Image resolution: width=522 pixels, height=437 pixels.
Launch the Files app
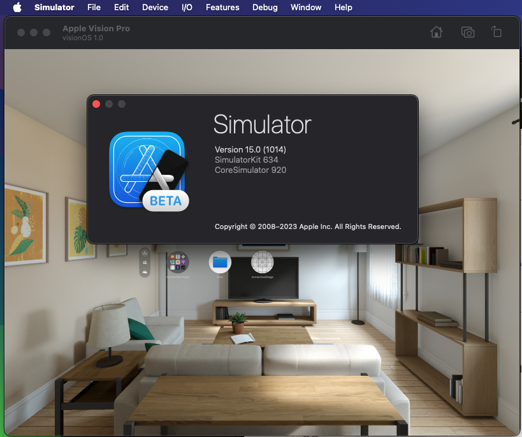click(x=220, y=262)
